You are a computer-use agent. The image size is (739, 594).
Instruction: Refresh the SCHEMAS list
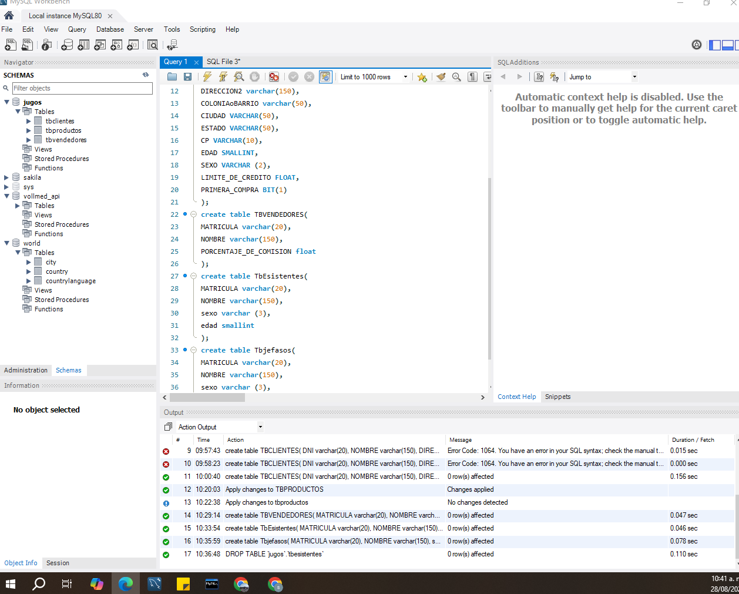[146, 75]
